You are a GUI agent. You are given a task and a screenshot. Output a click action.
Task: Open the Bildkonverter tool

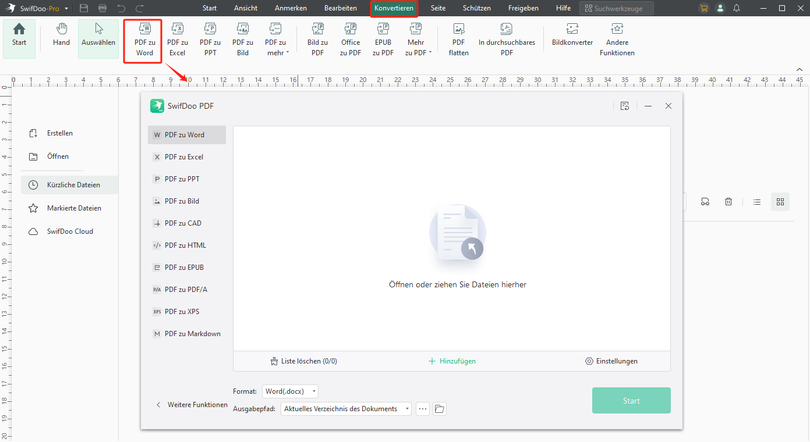point(572,36)
